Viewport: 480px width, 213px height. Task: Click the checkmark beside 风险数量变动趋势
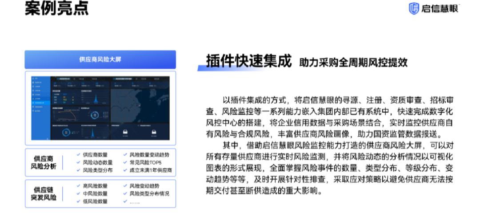[125, 154]
